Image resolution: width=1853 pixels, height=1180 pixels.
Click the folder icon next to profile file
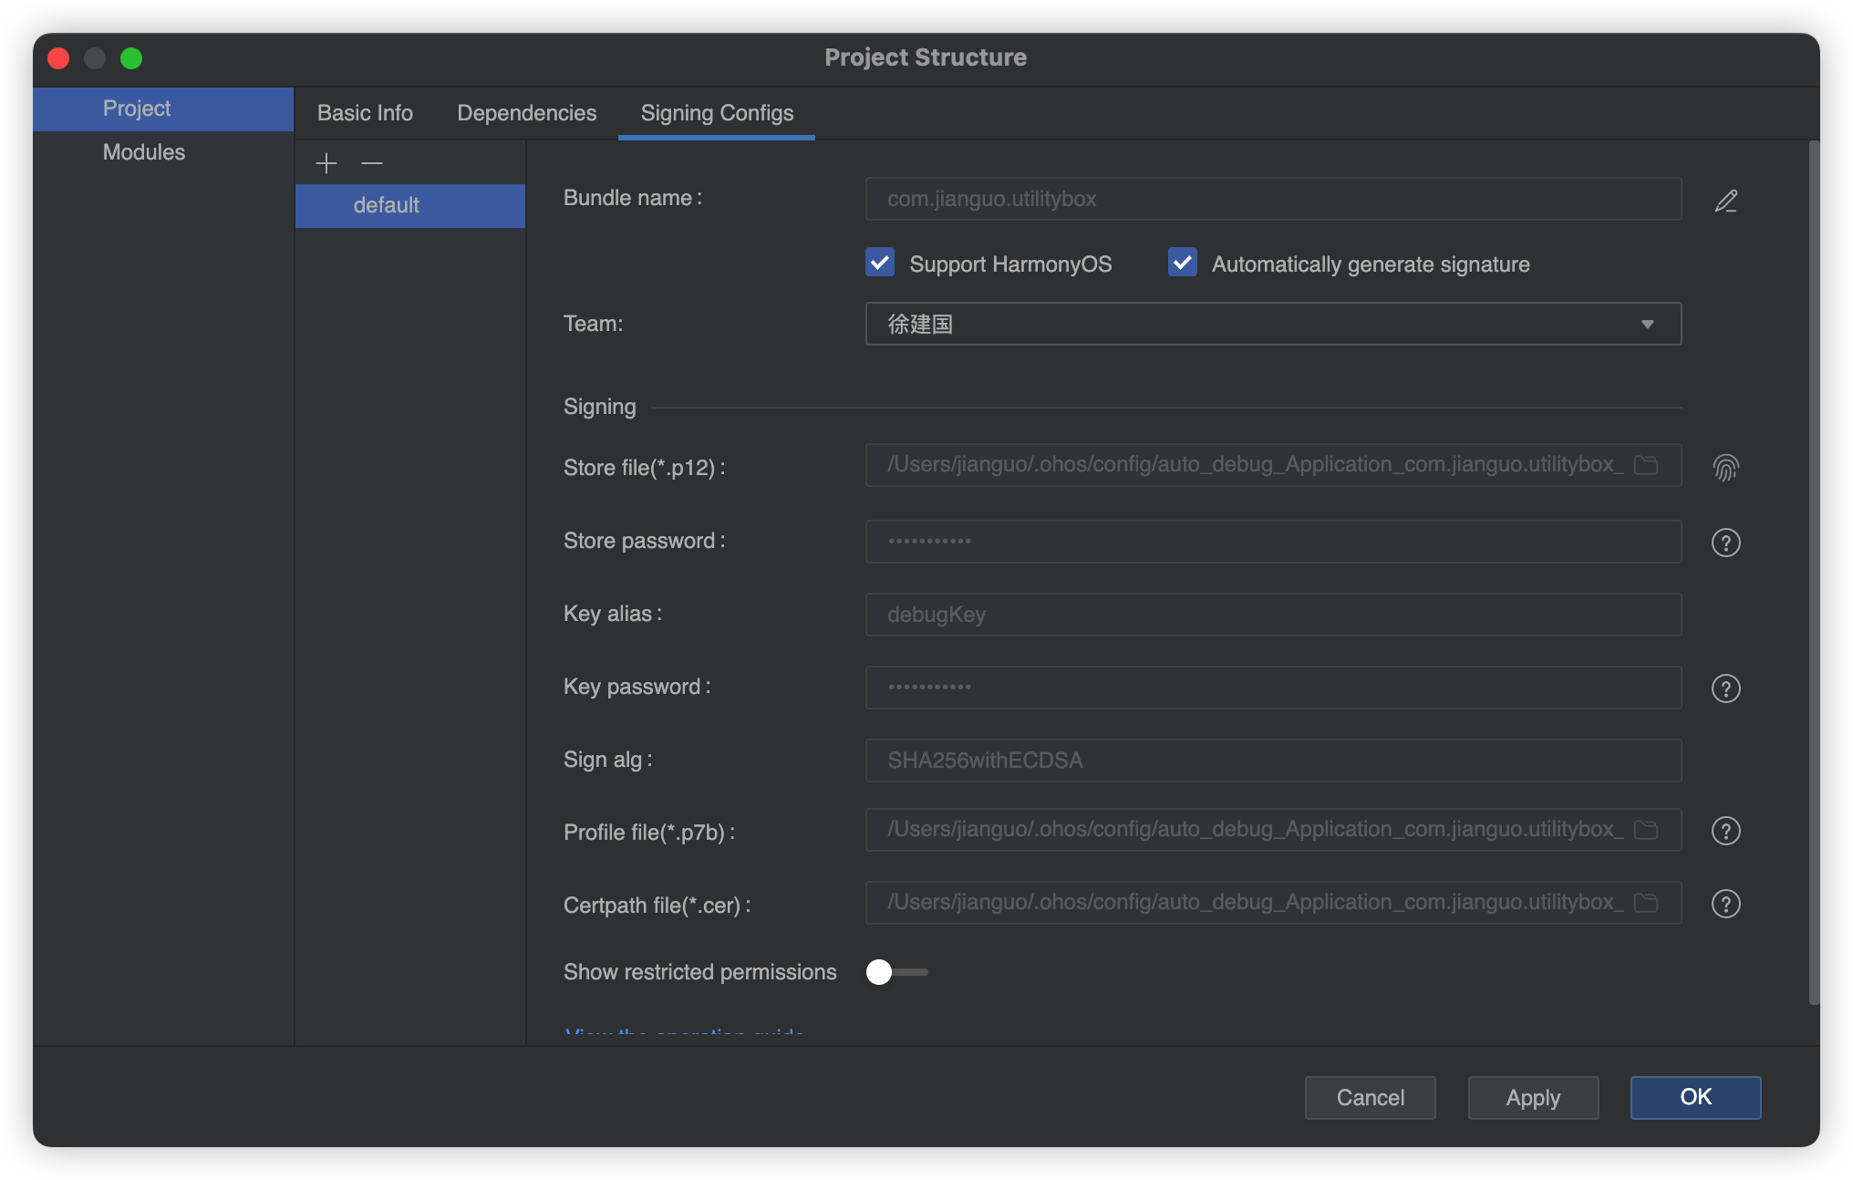coord(1649,829)
